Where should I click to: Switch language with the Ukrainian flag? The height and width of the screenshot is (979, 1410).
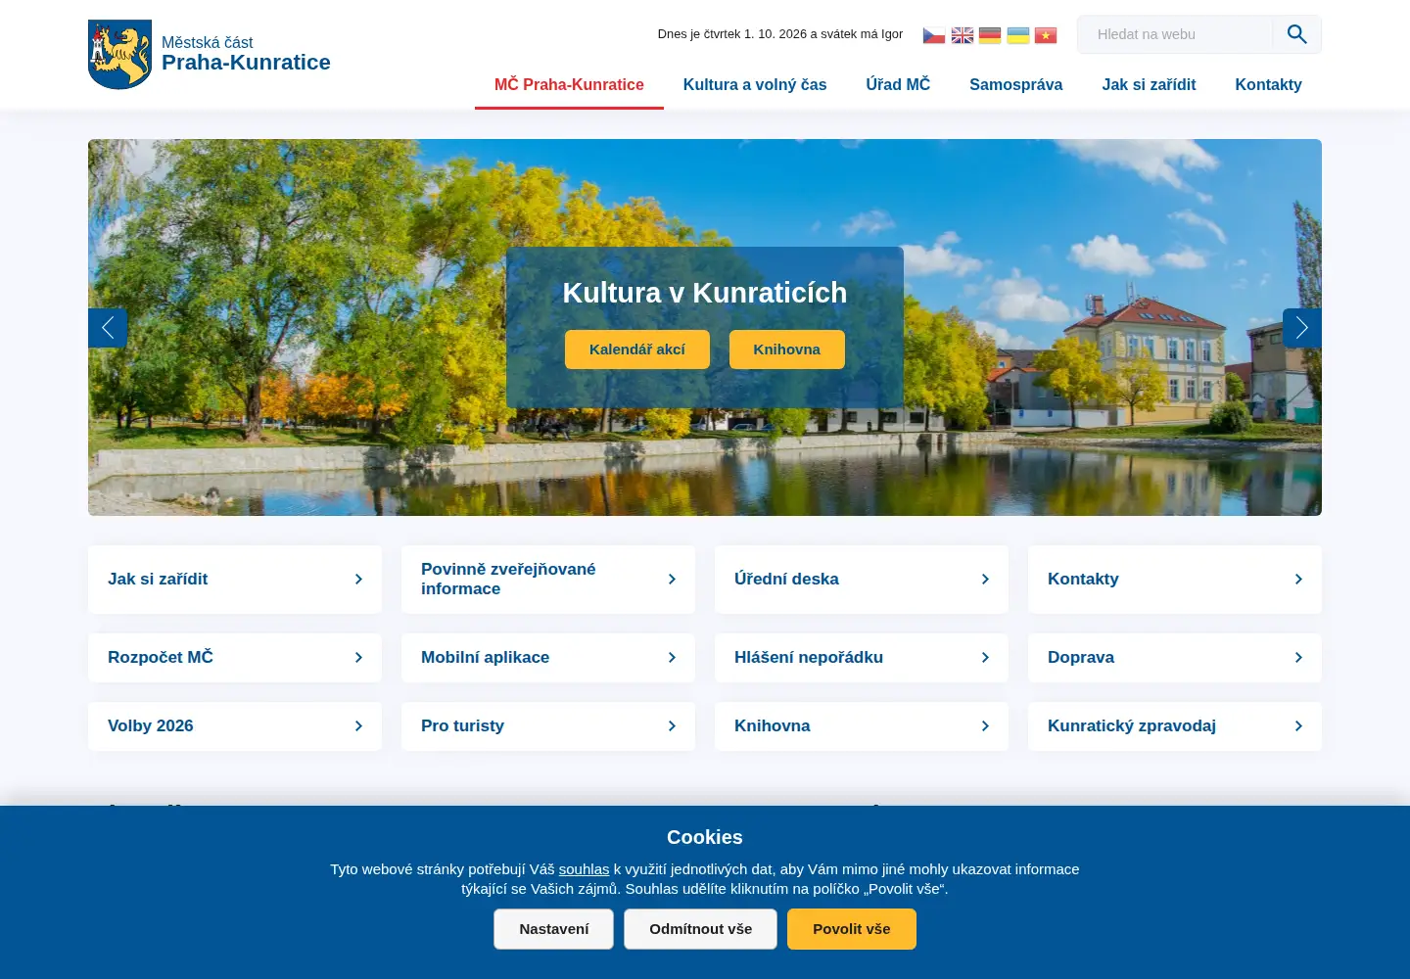(1018, 35)
